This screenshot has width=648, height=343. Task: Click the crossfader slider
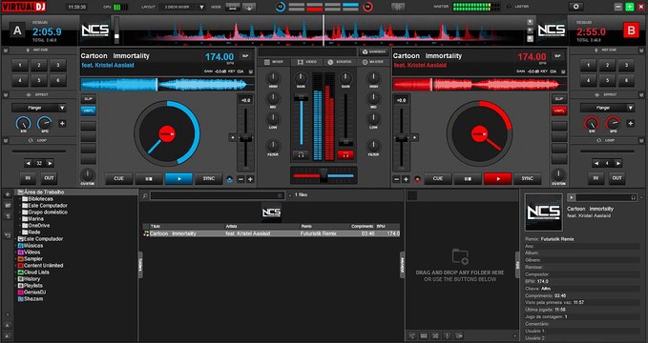324,175
